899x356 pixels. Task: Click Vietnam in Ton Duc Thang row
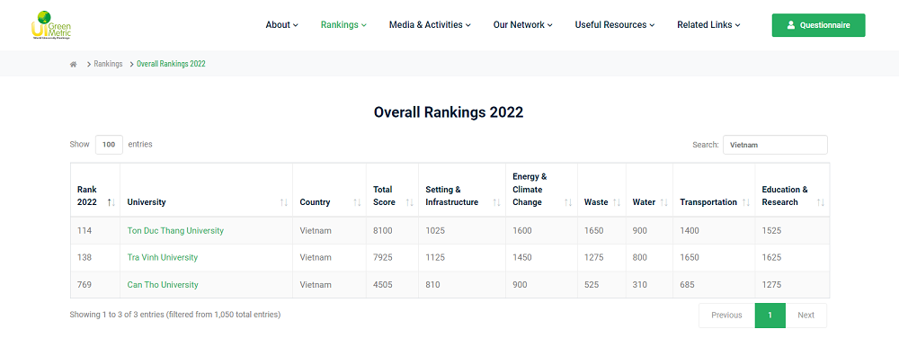316,230
